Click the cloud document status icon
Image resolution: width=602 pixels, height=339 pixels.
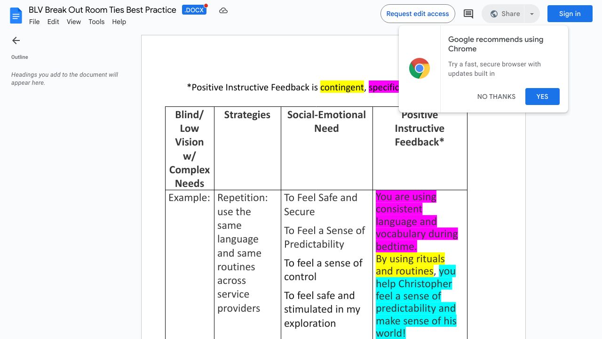click(x=223, y=10)
